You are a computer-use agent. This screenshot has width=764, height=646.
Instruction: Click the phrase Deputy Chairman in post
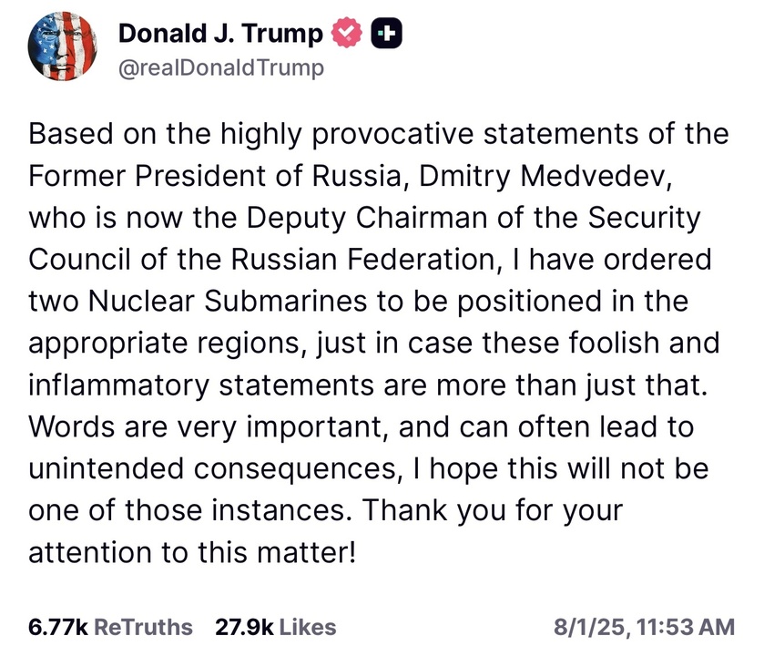(x=366, y=218)
